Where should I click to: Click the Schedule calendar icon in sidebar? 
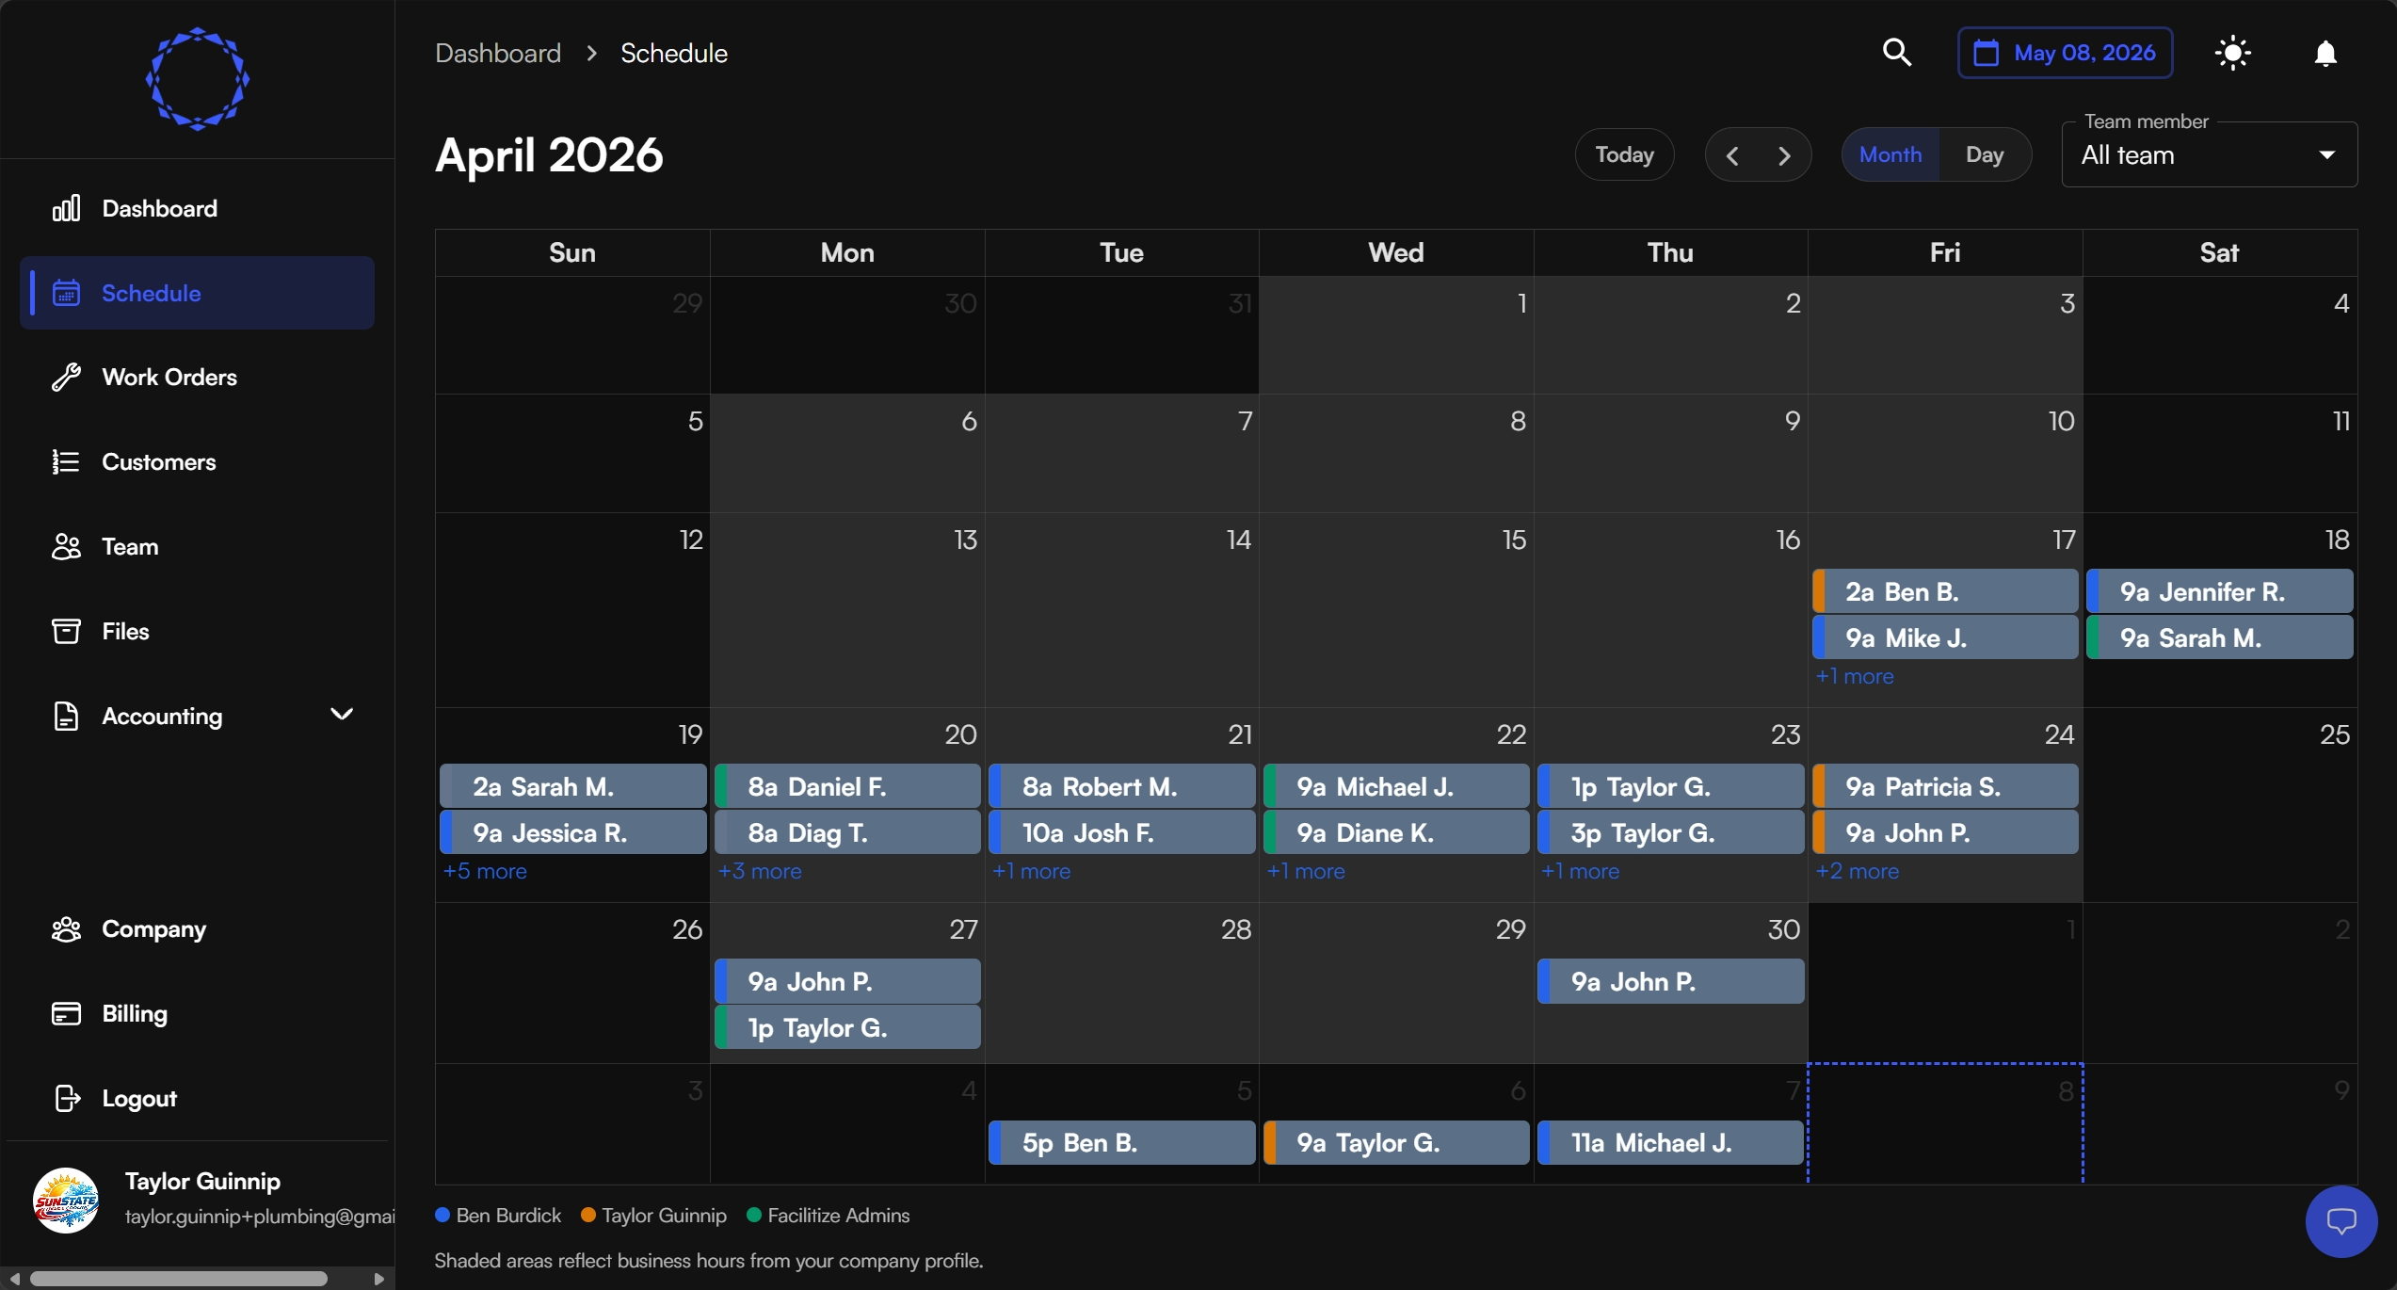click(x=66, y=293)
